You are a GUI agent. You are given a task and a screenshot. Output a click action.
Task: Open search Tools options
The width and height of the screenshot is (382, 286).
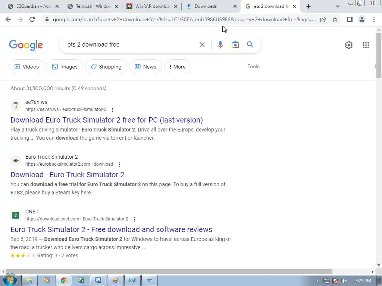(253, 66)
